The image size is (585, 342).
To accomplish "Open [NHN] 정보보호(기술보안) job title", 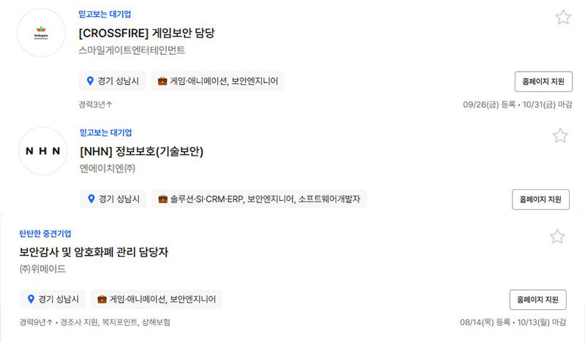I will 141,152.
